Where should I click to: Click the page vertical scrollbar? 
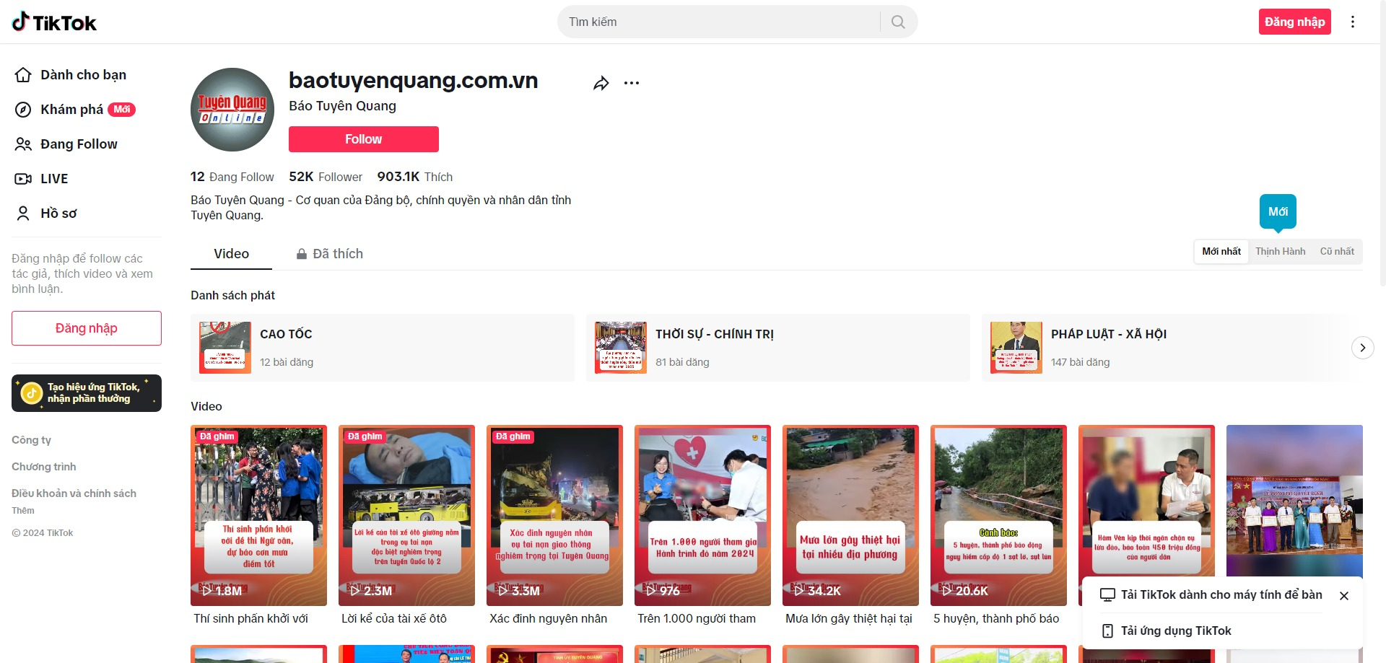pyautogui.click(x=1382, y=144)
